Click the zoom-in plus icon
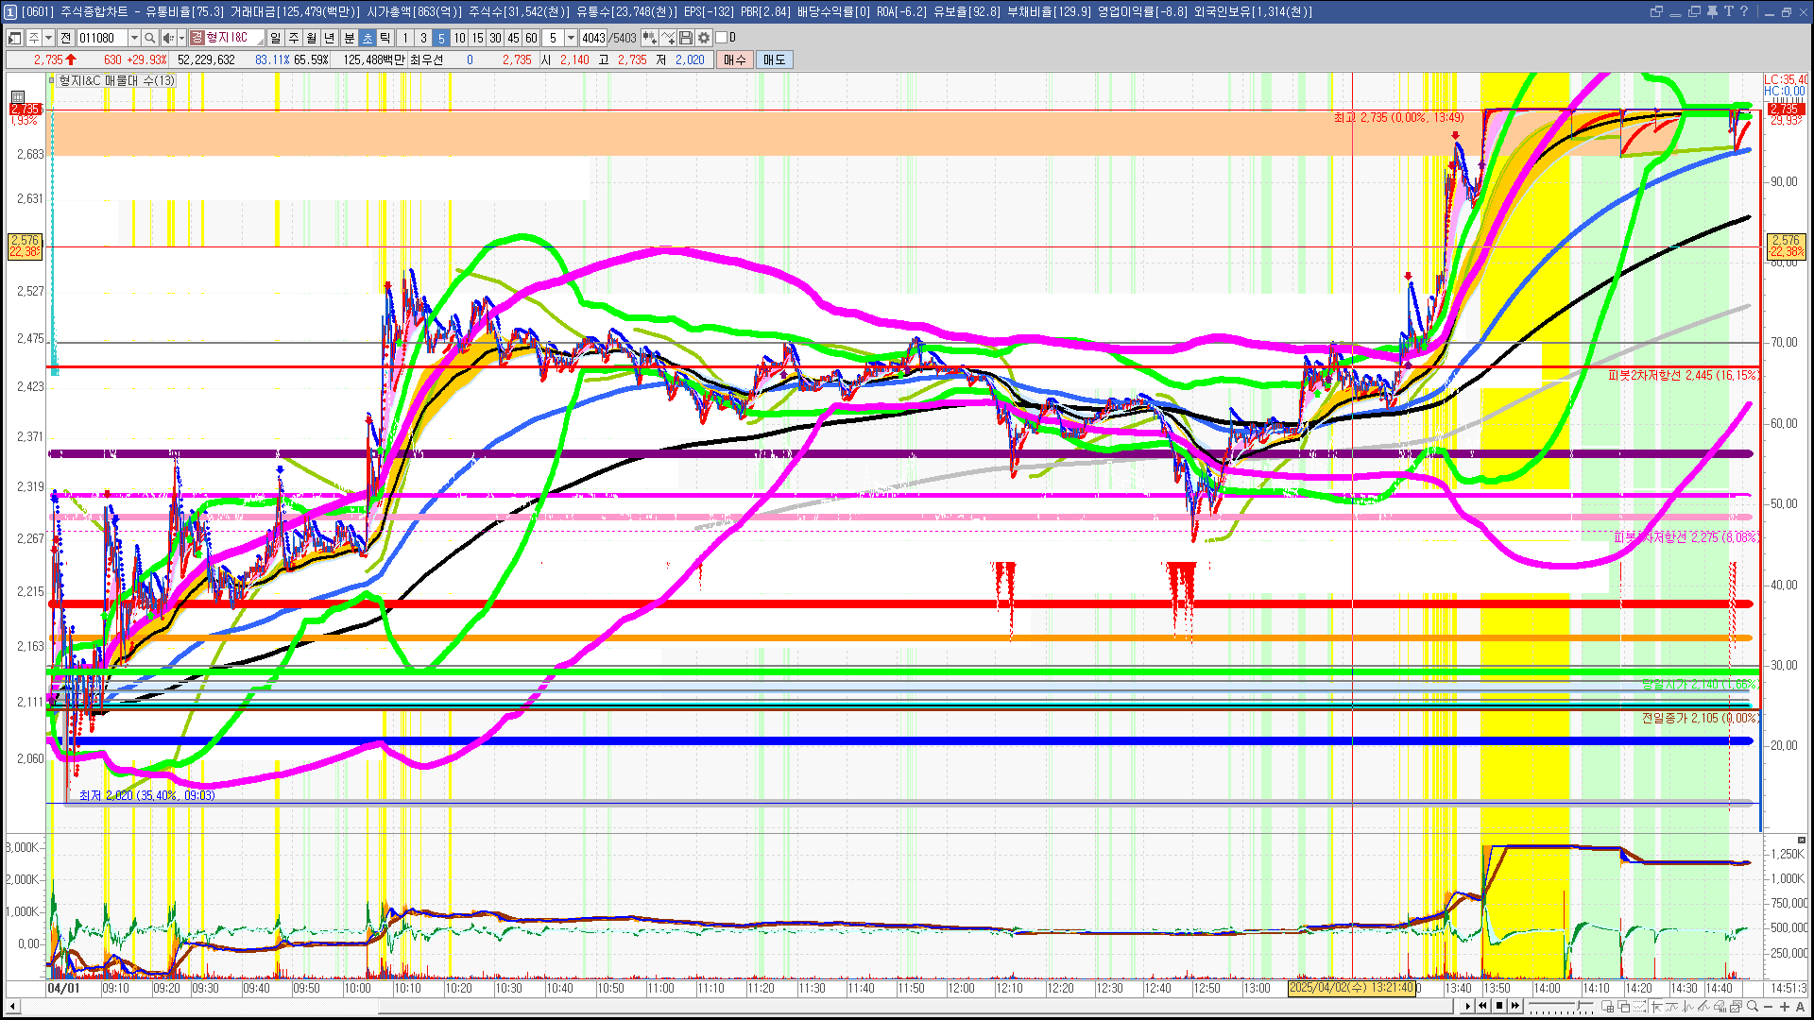Screen dimensions: 1814x1020 (1784, 1007)
